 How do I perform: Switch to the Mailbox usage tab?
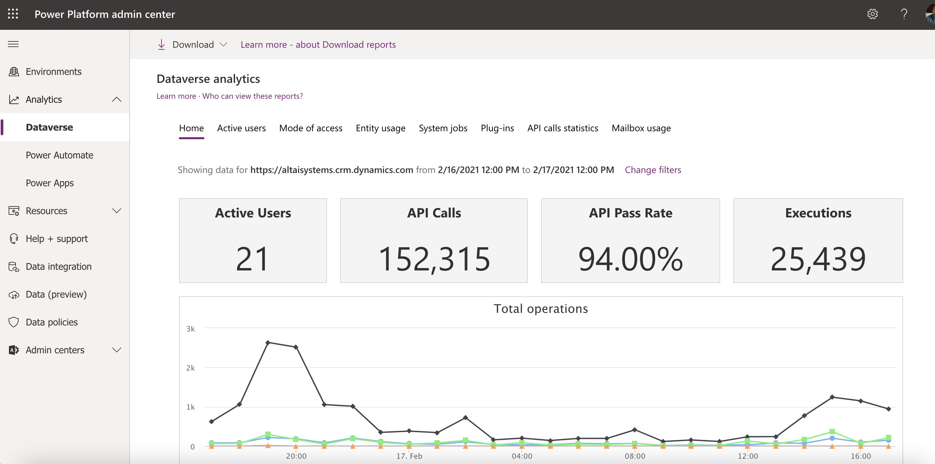click(641, 128)
